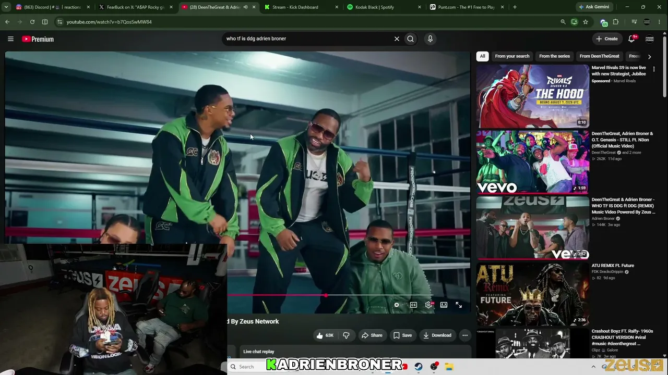
Task: Open Marvel Rivals ad options menu
Action: click(654, 69)
